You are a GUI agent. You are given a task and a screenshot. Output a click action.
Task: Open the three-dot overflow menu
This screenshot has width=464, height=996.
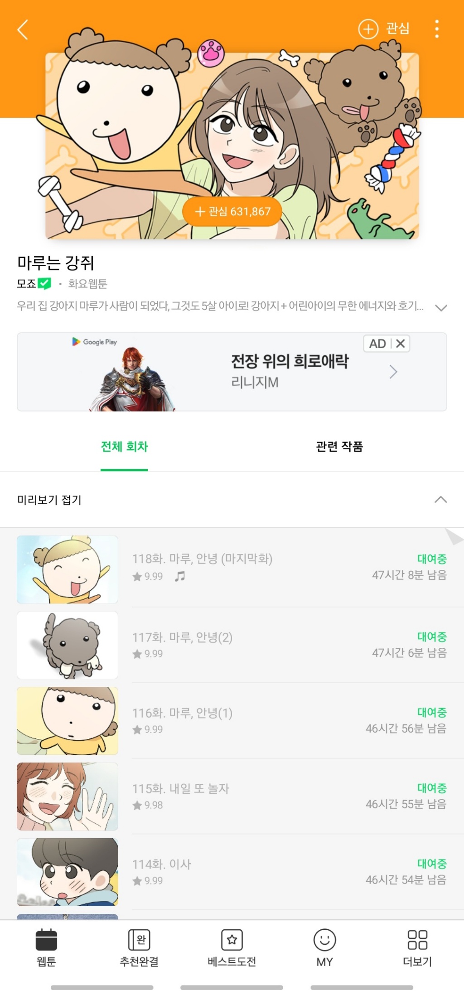click(437, 29)
